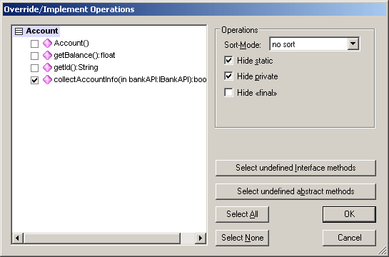Open the Sort-Mode dropdown arrow
389x257 pixels.
coord(353,44)
